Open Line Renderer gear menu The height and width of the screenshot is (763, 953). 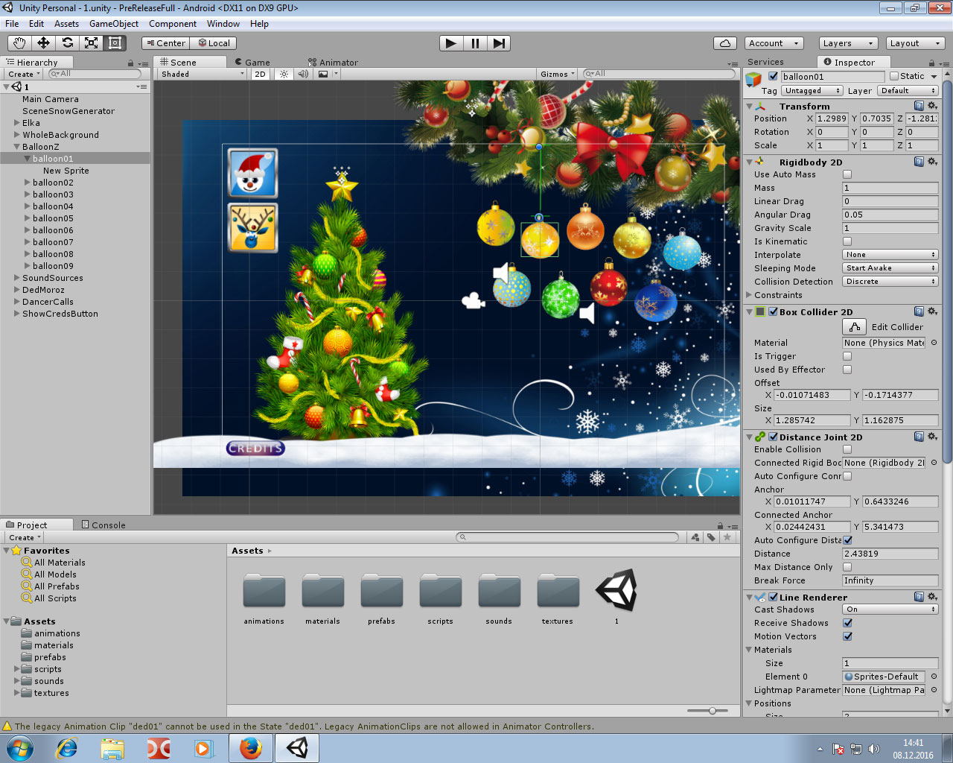tap(932, 597)
